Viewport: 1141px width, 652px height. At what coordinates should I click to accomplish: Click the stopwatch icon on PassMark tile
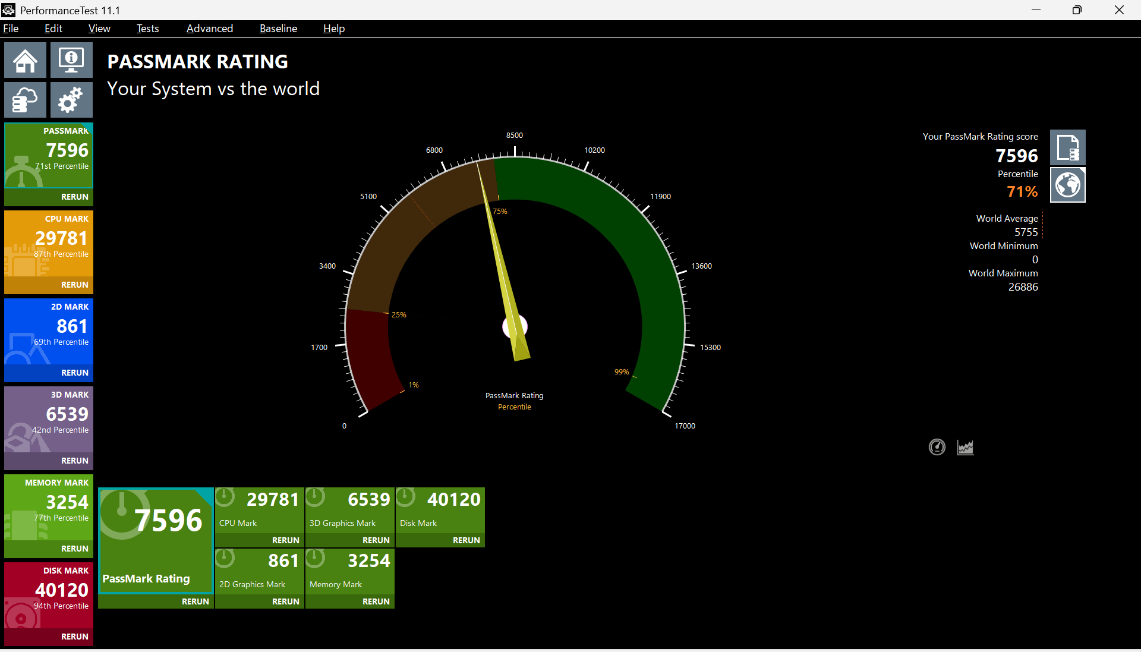(x=23, y=172)
